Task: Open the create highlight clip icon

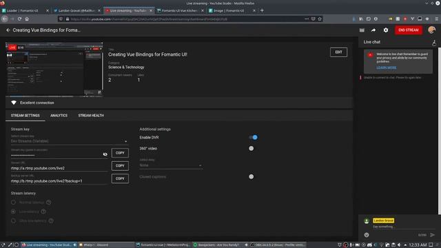Action: (x=362, y=30)
